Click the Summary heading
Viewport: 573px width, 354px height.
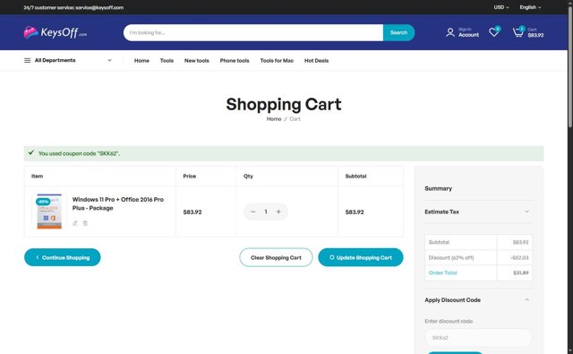[x=438, y=188]
